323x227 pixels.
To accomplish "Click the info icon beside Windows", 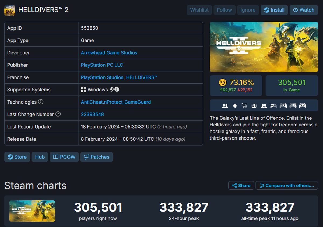I will [x=116, y=90].
